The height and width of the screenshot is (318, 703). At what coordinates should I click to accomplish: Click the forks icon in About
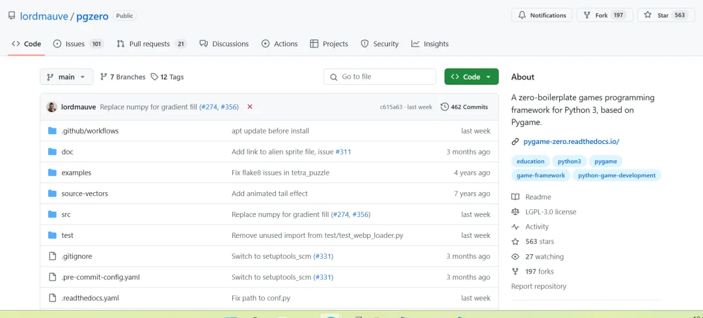point(516,271)
